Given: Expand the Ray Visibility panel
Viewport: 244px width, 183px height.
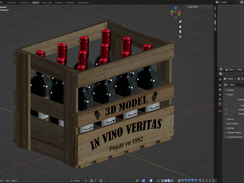Looking at the screenshot, I should click(232, 124).
